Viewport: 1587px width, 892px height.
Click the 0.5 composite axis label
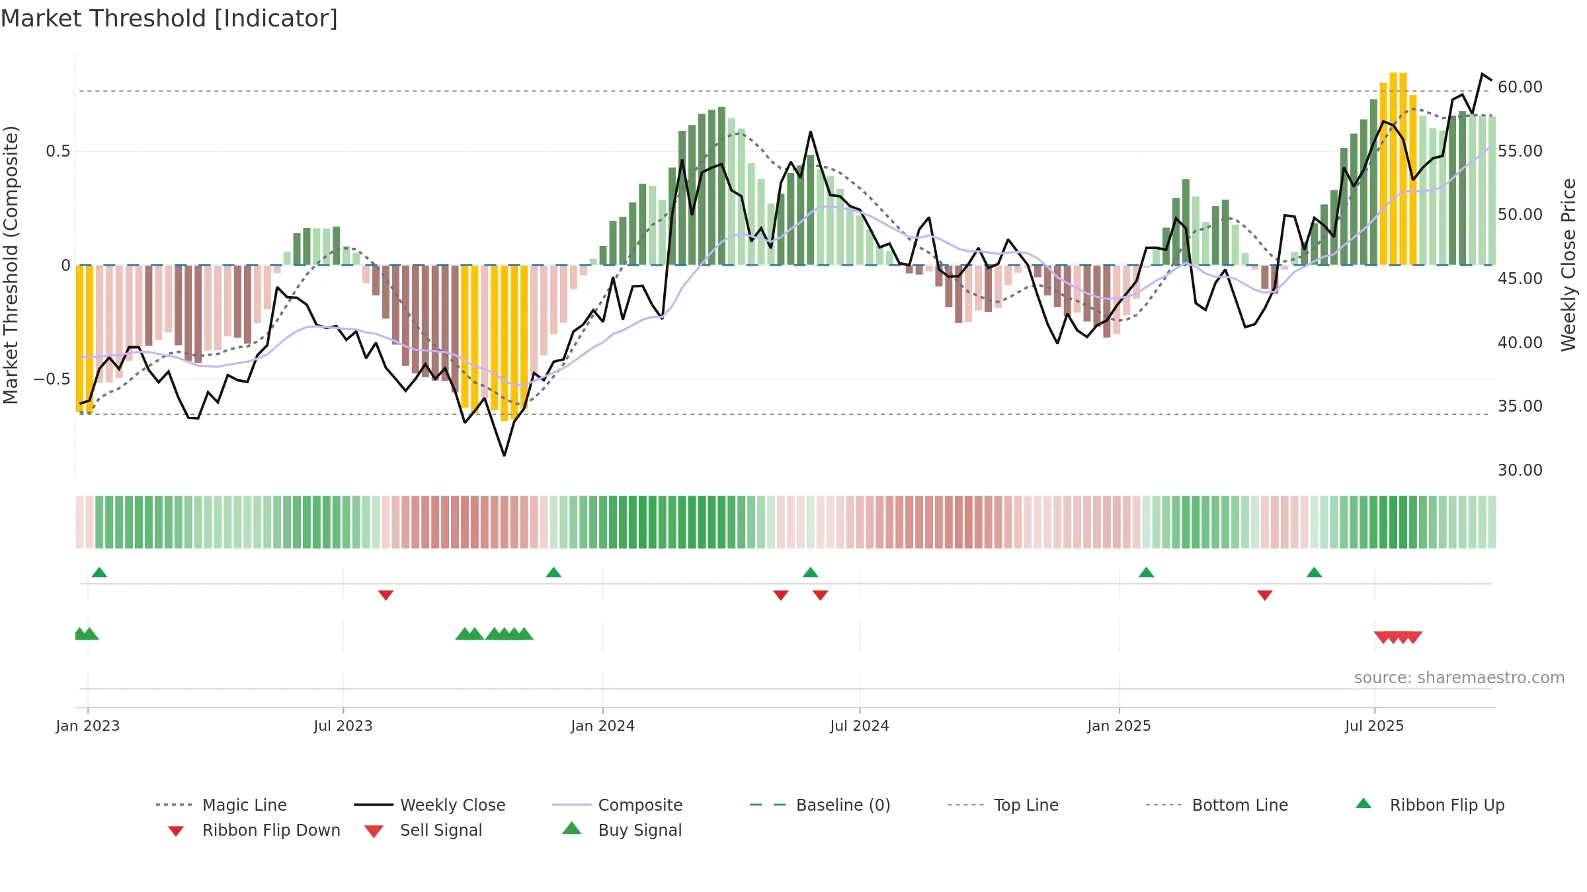point(58,151)
